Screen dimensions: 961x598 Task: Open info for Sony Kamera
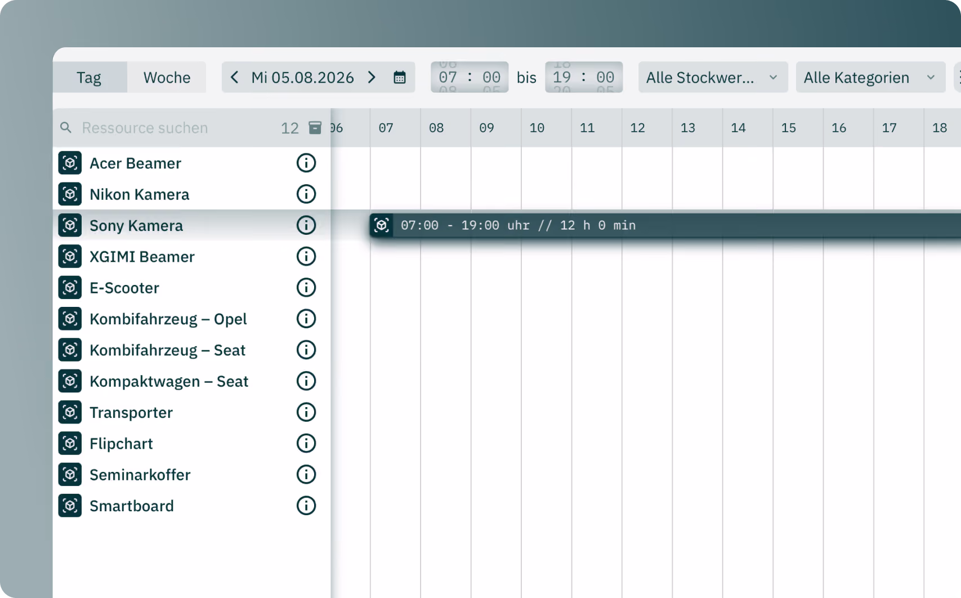click(306, 225)
